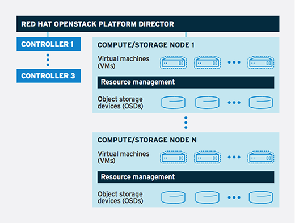Screen dimensions: 295x223
Task: Click the first VM icon in Node 1
Action: 173,62
